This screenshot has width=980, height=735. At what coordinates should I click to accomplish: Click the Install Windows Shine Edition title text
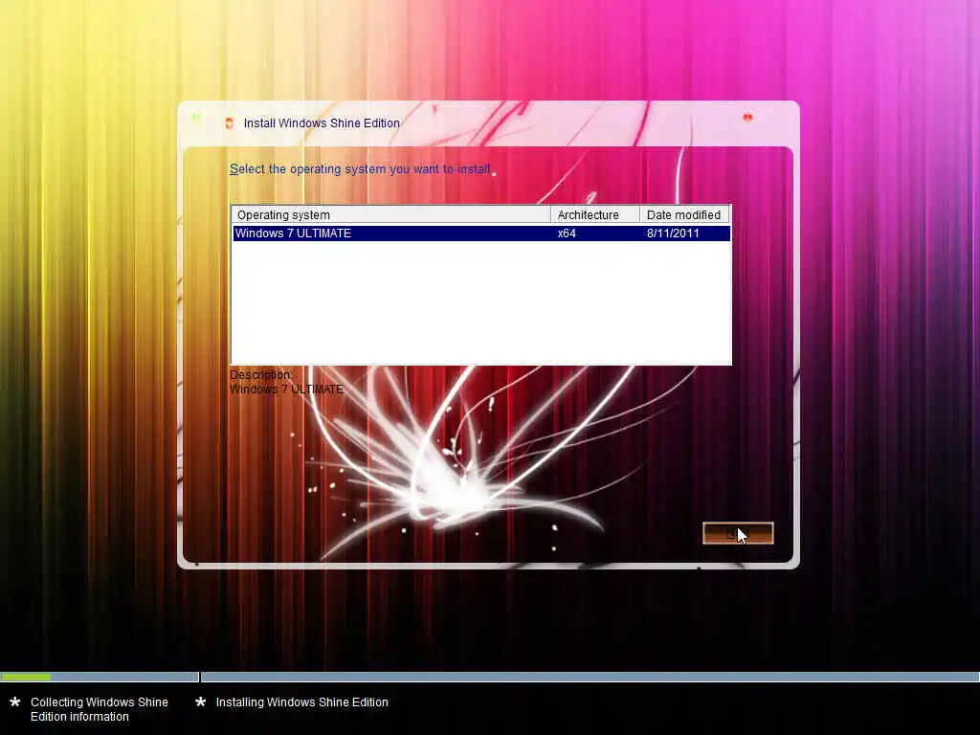pyautogui.click(x=322, y=123)
